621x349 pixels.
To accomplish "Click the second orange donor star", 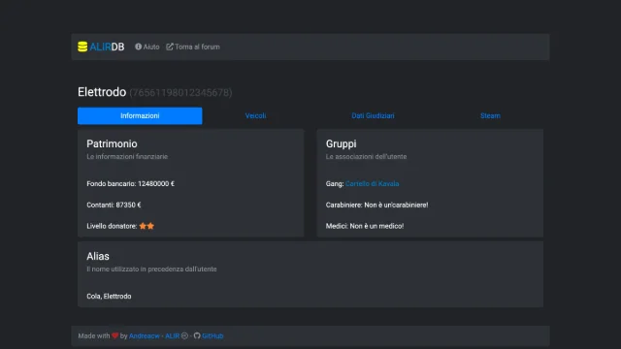I will coord(150,226).
